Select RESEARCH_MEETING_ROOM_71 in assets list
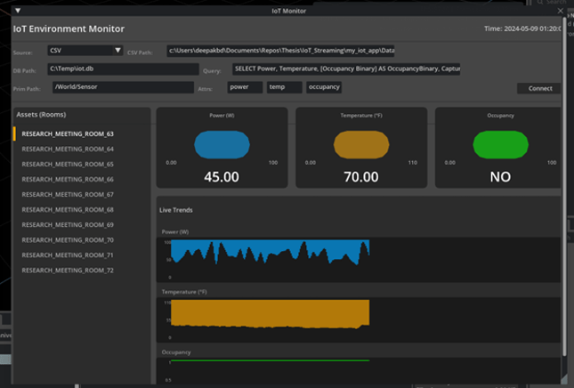The height and width of the screenshot is (388, 574). (68, 255)
